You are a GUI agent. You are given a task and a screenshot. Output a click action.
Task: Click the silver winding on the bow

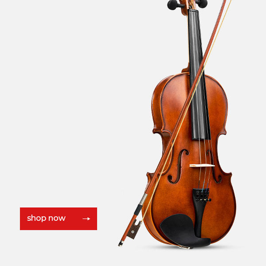tap(143, 199)
